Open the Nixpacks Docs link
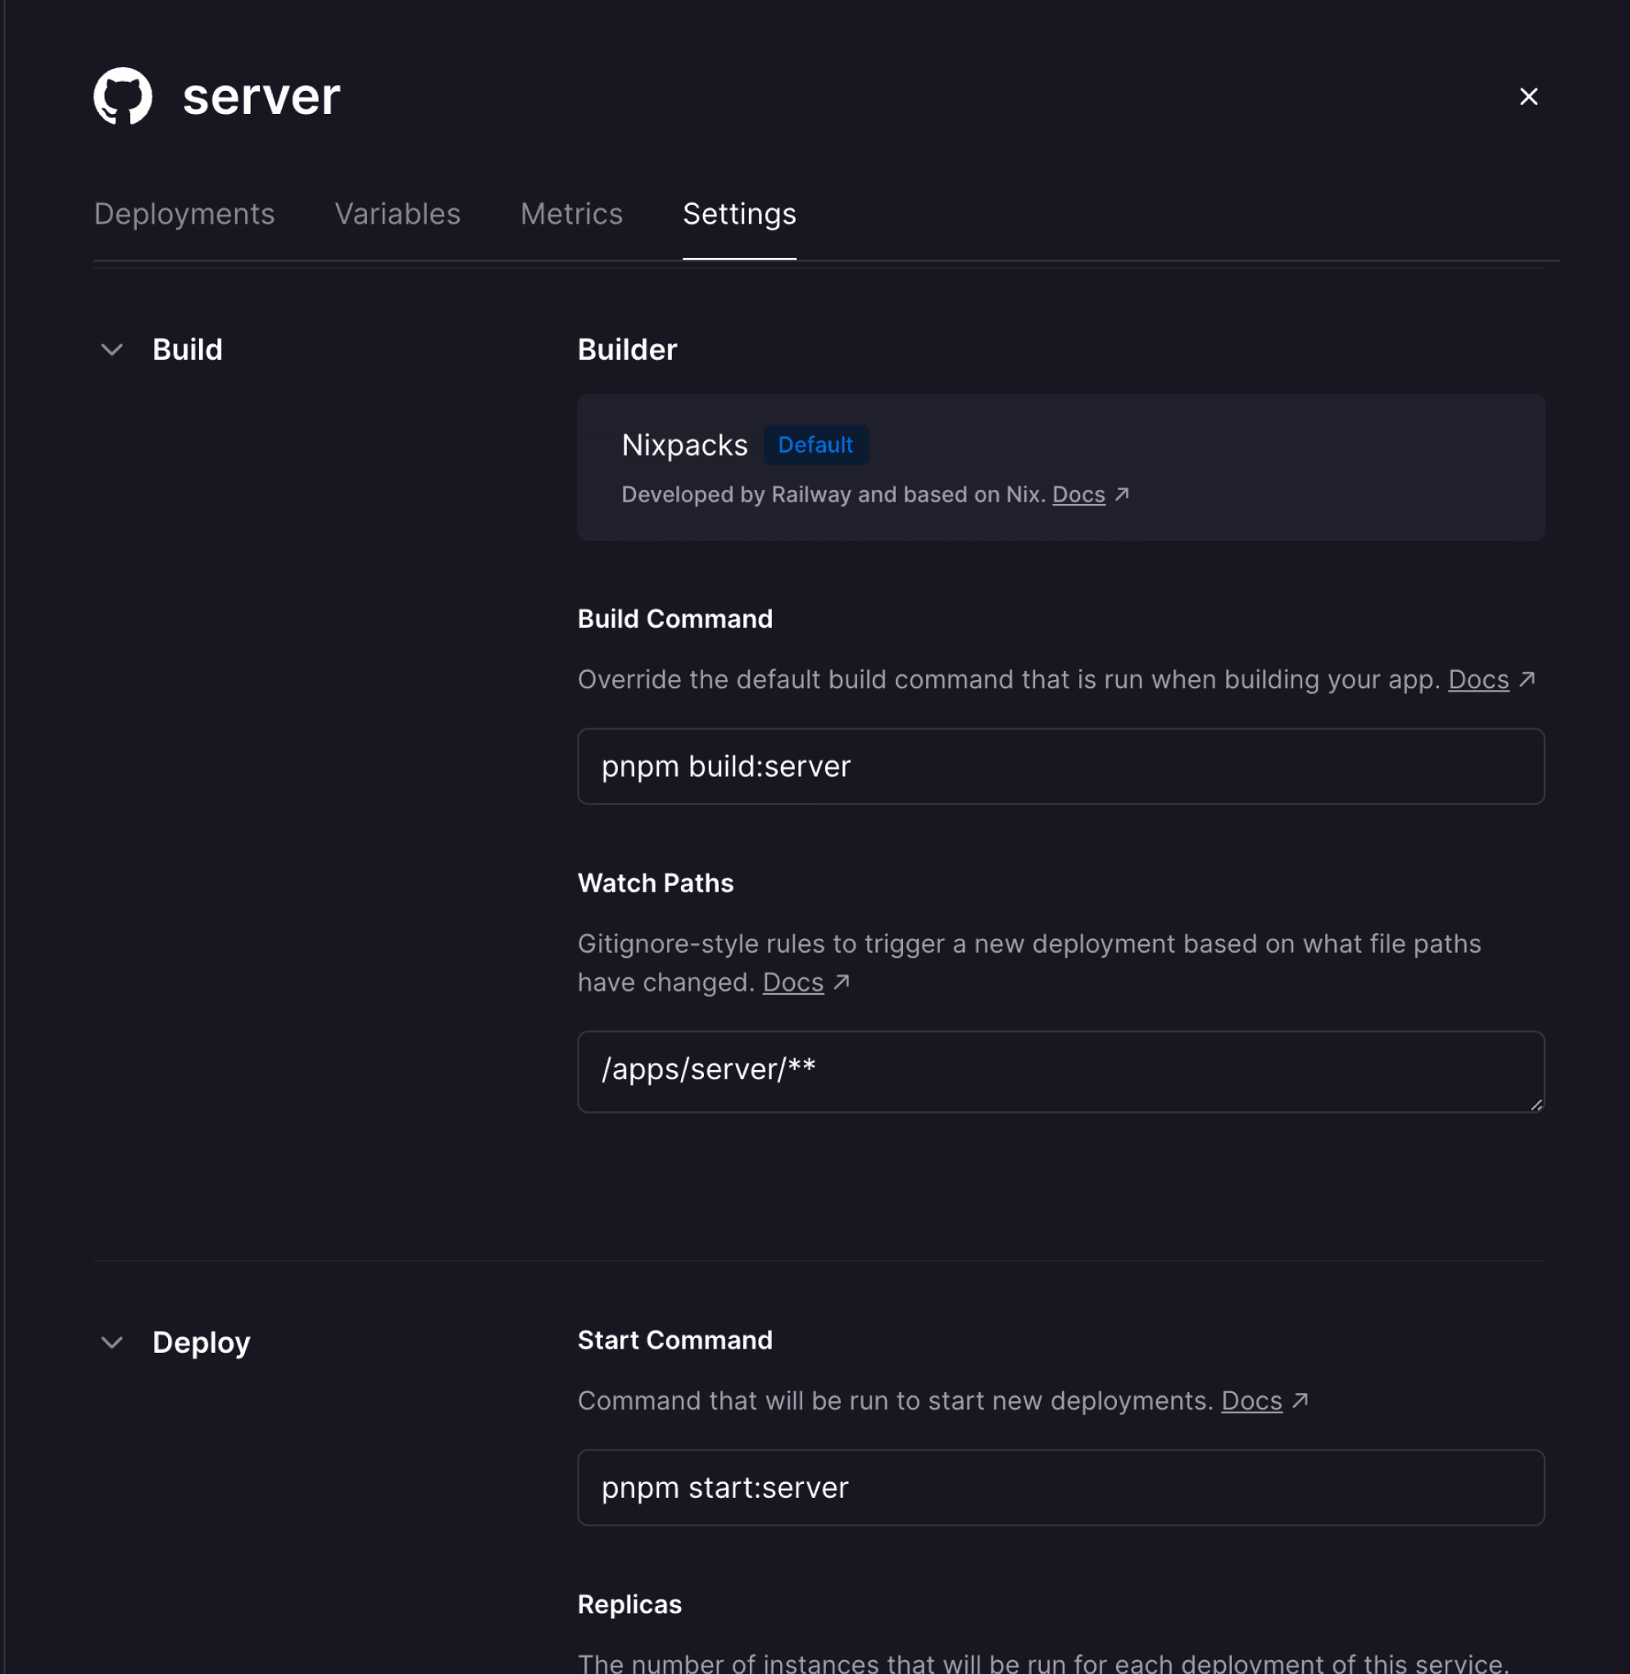The height and width of the screenshot is (1674, 1630). (x=1078, y=495)
